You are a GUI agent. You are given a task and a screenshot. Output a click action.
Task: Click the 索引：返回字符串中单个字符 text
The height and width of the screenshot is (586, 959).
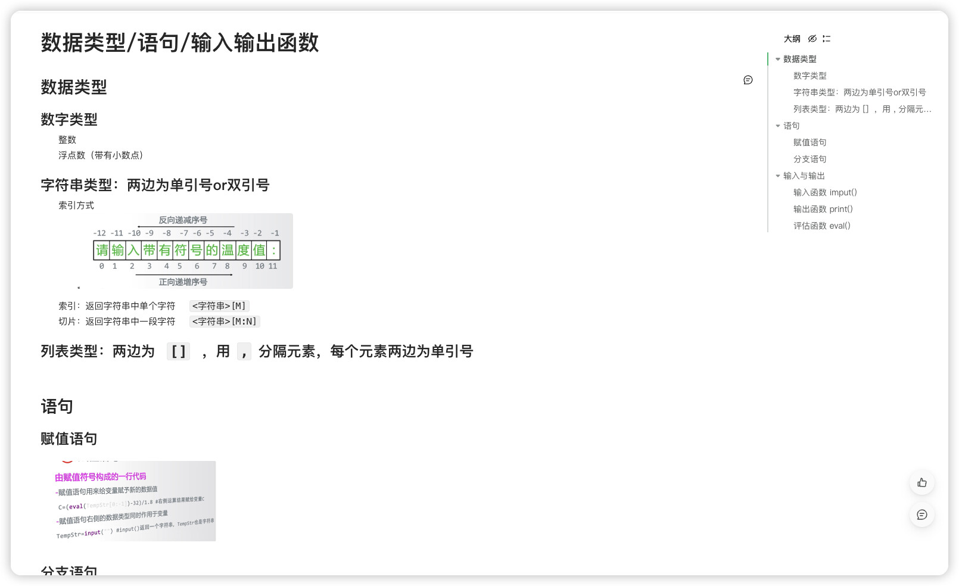(x=117, y=306)
